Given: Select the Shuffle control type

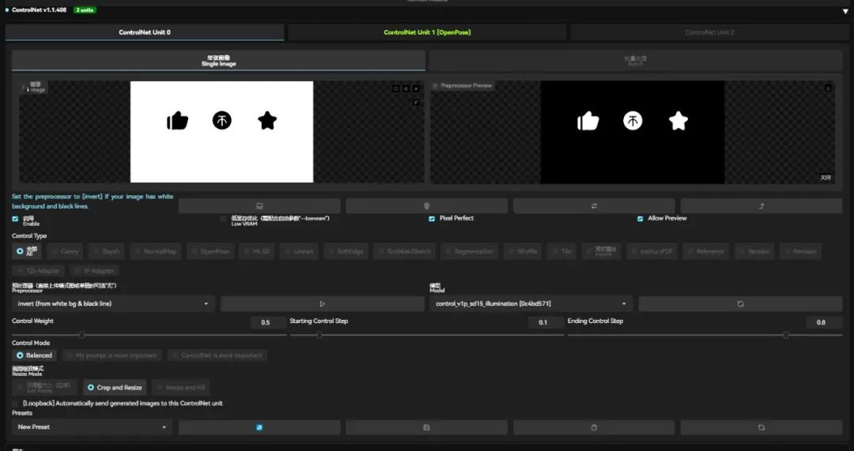Looking at the screenshot, I should (x=523, y=251).
